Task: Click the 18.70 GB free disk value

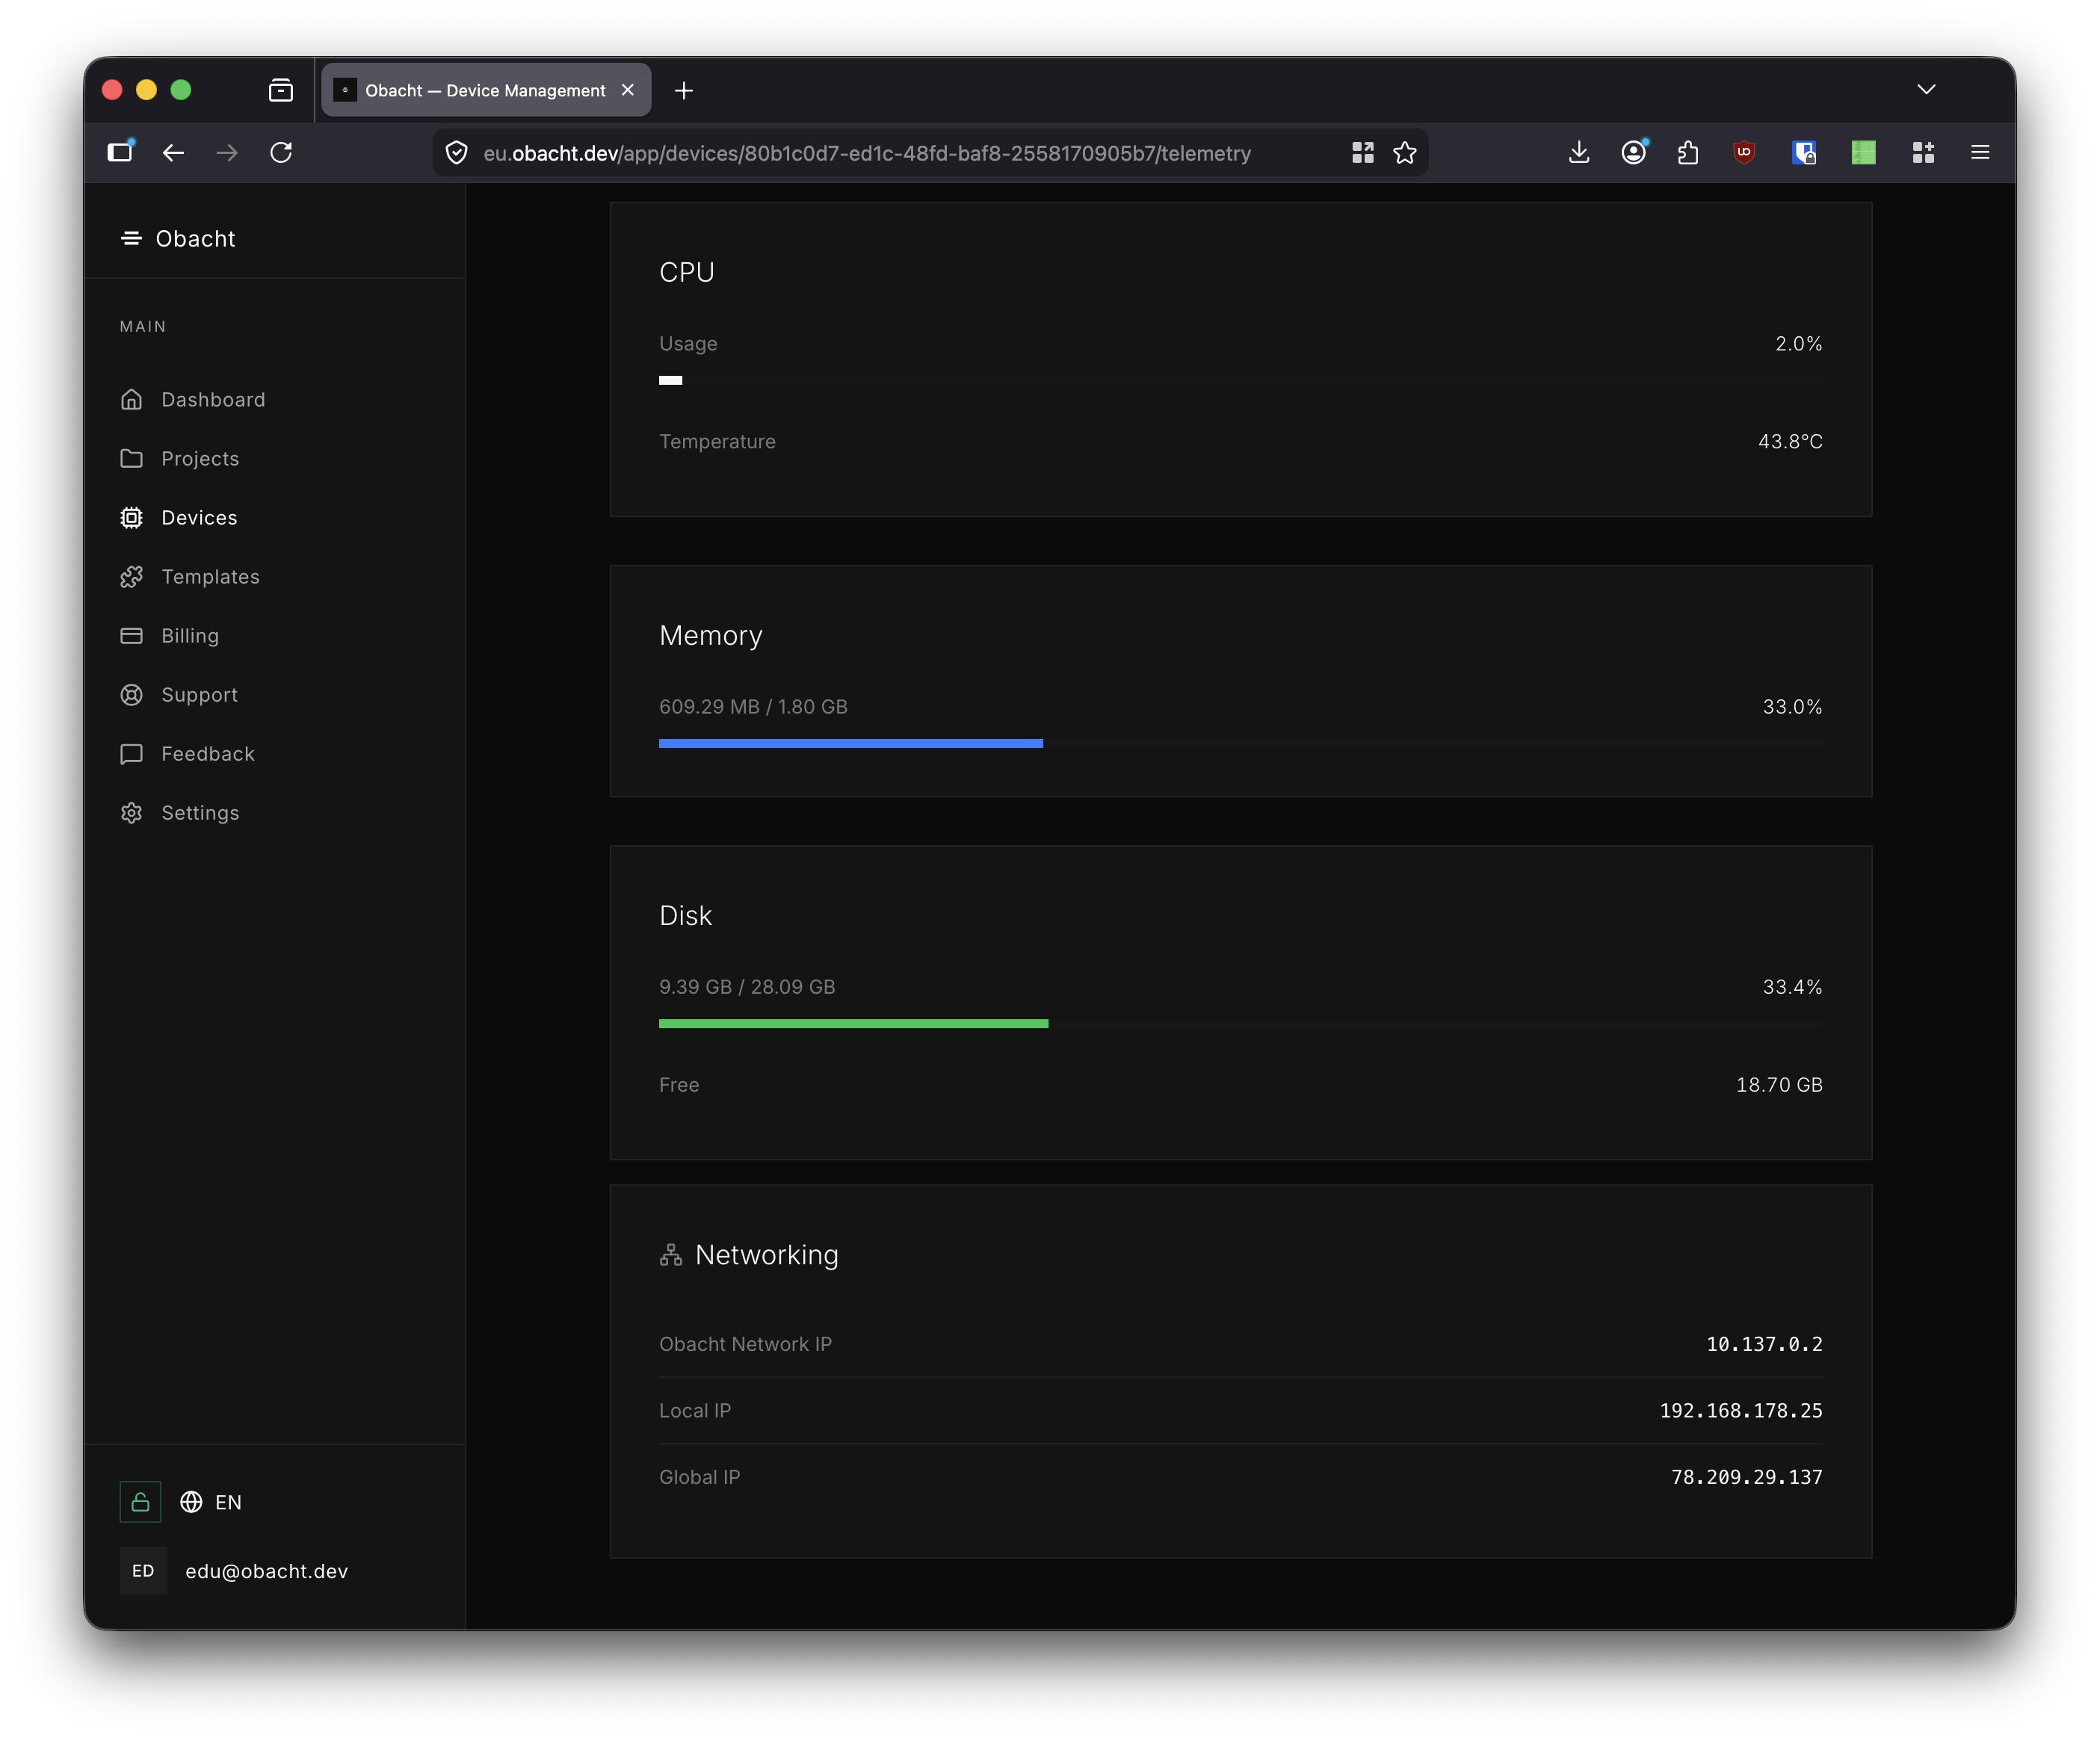Action: coord(1779,1085)
